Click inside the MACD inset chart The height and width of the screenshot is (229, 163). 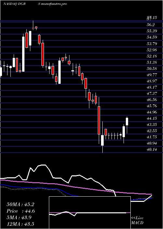tap(90, 213)
